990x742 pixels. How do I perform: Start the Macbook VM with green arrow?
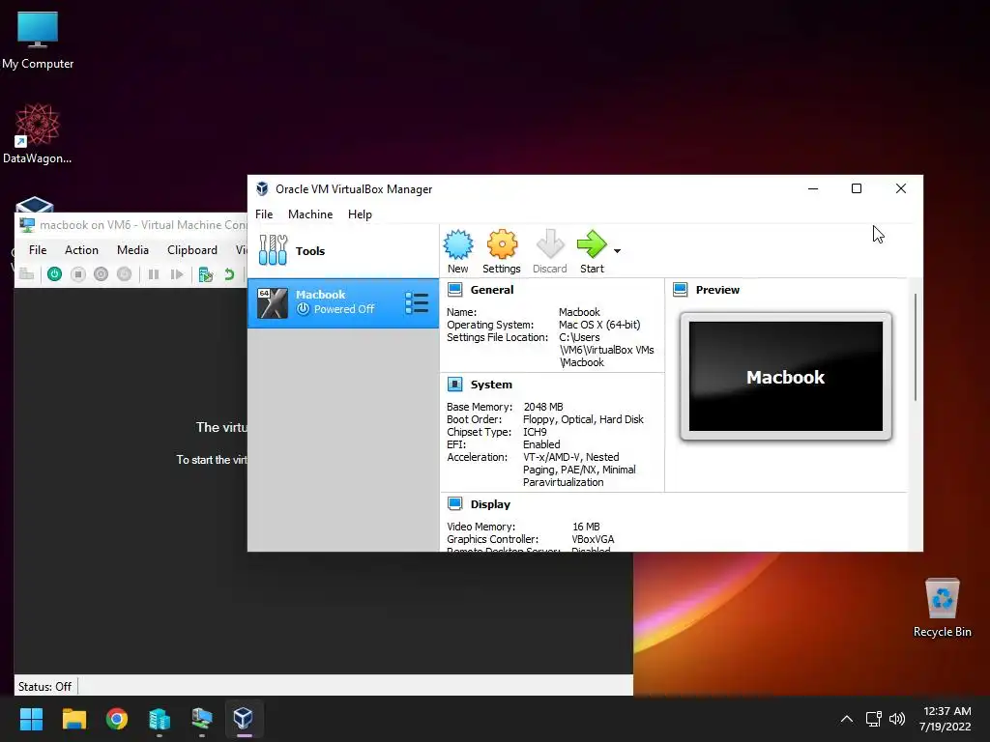(592, 251)
